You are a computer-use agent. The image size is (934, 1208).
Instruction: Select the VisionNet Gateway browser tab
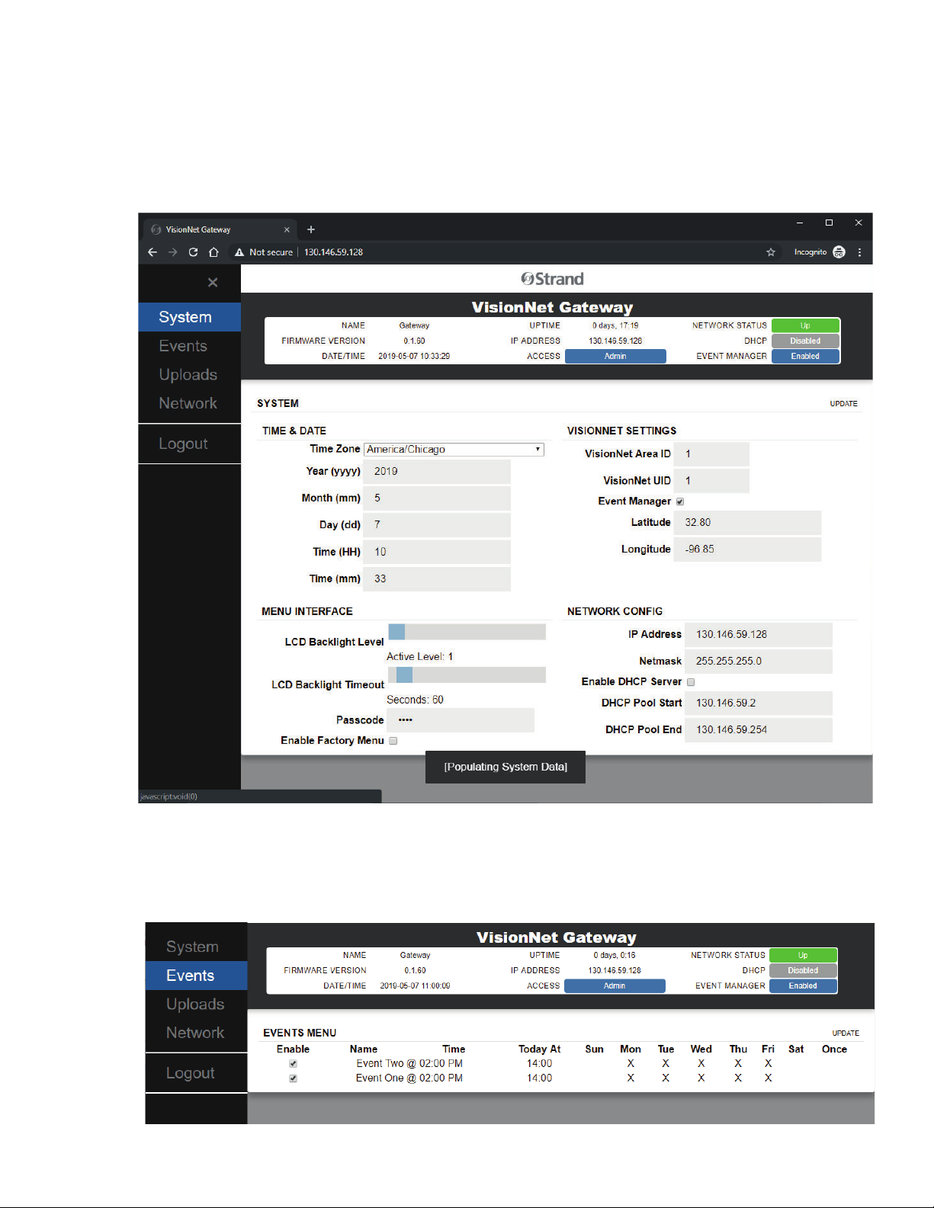point(220,229)
